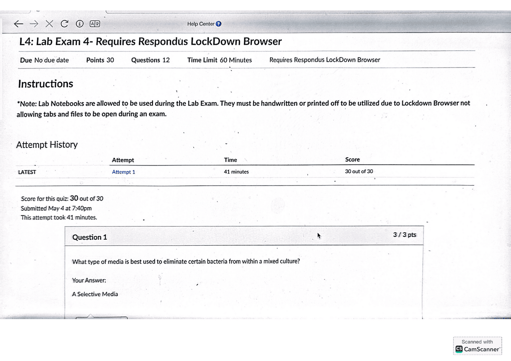The width and height of the screenshot is (511, 361).
Task: Click the Lab Exam 4 title heading
Action: (x=151, y=41)
